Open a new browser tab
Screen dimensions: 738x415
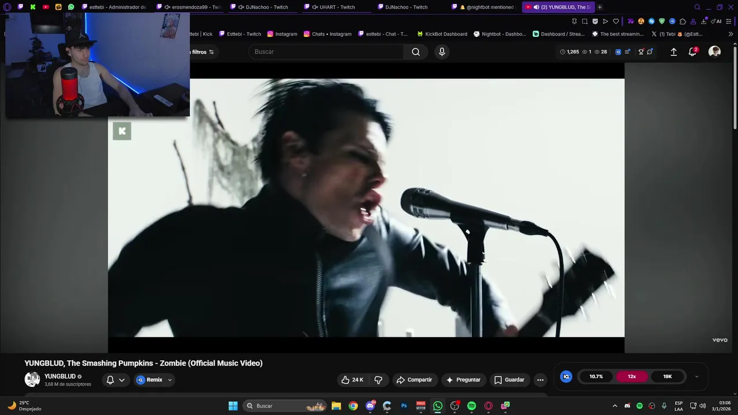(x=600, y=7)
